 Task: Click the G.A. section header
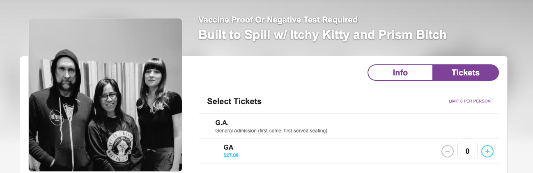pos(222,123)
